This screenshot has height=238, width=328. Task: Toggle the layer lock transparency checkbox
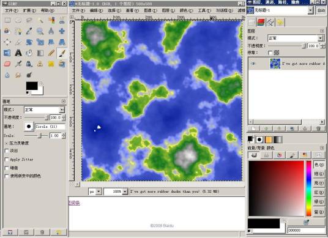pyautogui.click(x=270, y=53)
